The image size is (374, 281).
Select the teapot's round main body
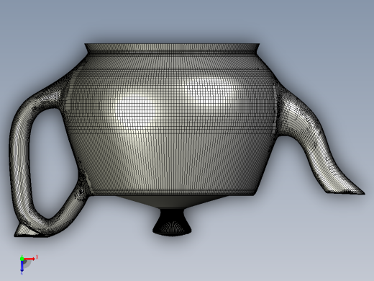[x=170, y=125]
